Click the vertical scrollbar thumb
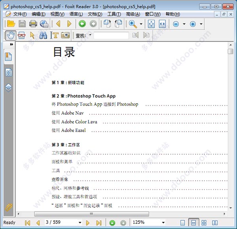The height and width of the screenshot is (229, 237). (x=230, y=51)
